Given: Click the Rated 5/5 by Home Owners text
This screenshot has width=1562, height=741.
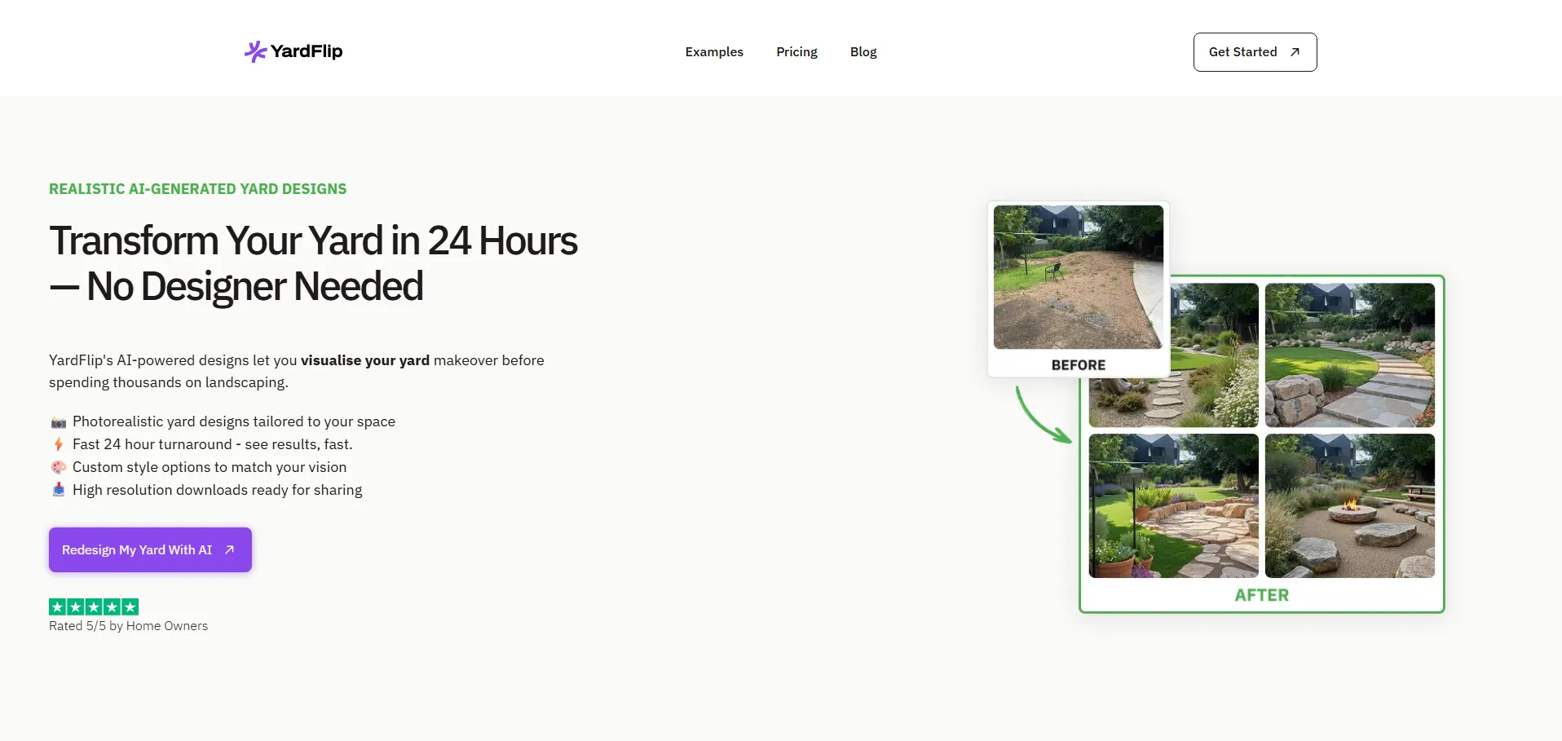Looking at the screenshot, I should [x=128, y=626].
